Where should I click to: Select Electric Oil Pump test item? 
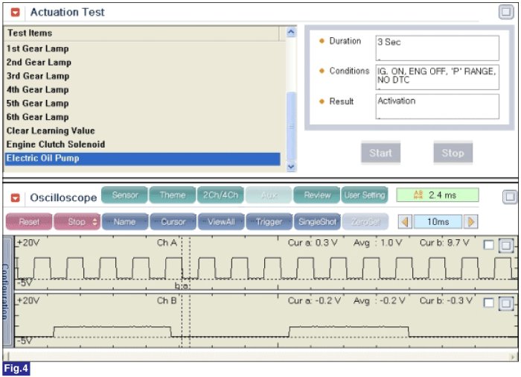[x=143, y=159]
